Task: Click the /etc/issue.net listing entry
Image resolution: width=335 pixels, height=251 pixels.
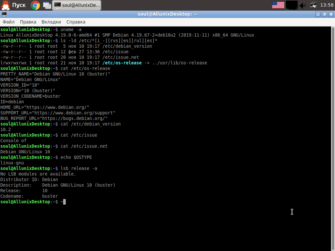Action: tap(120, 57)
